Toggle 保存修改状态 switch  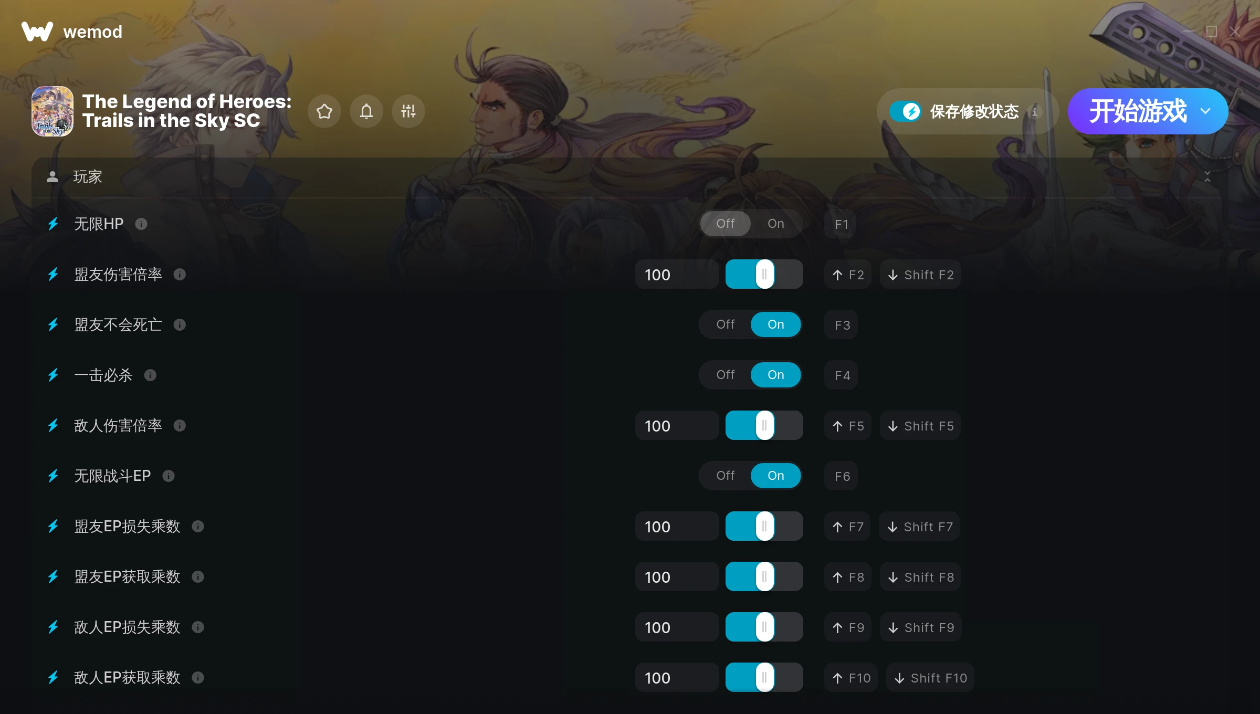pyautogui.click(x=905, y=111)
